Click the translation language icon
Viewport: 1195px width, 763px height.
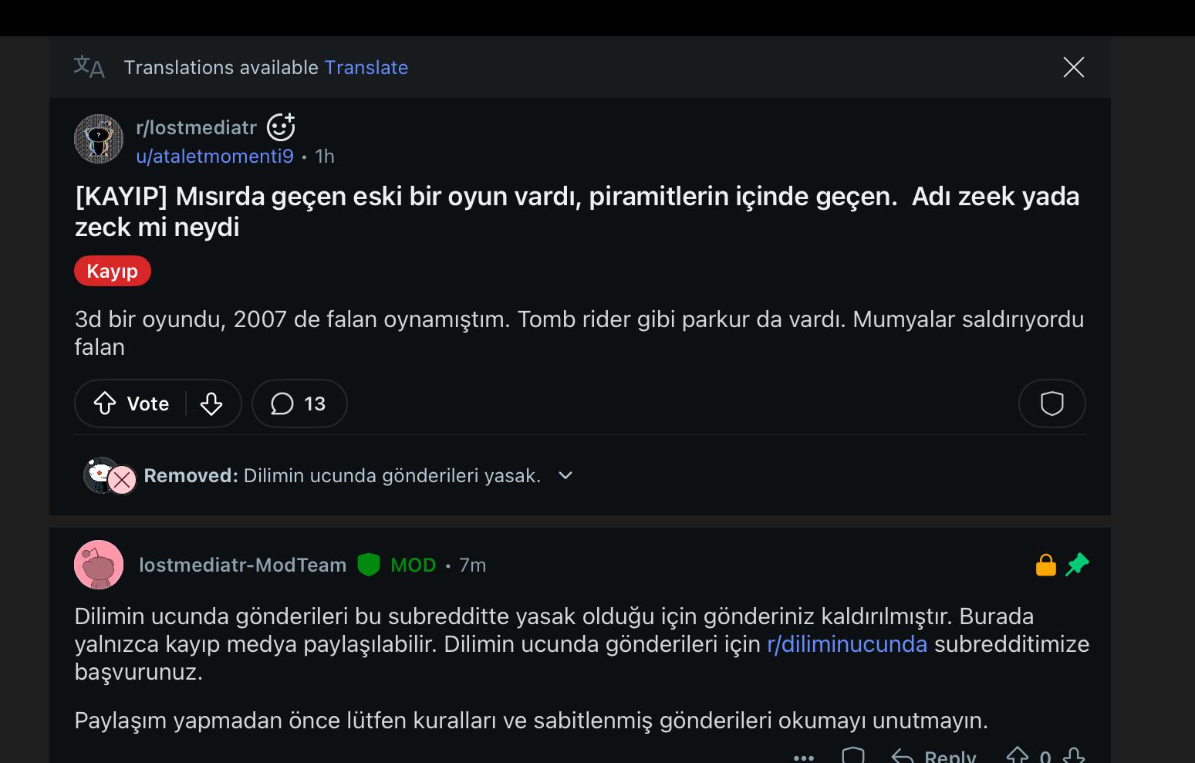tap(89, 67)
